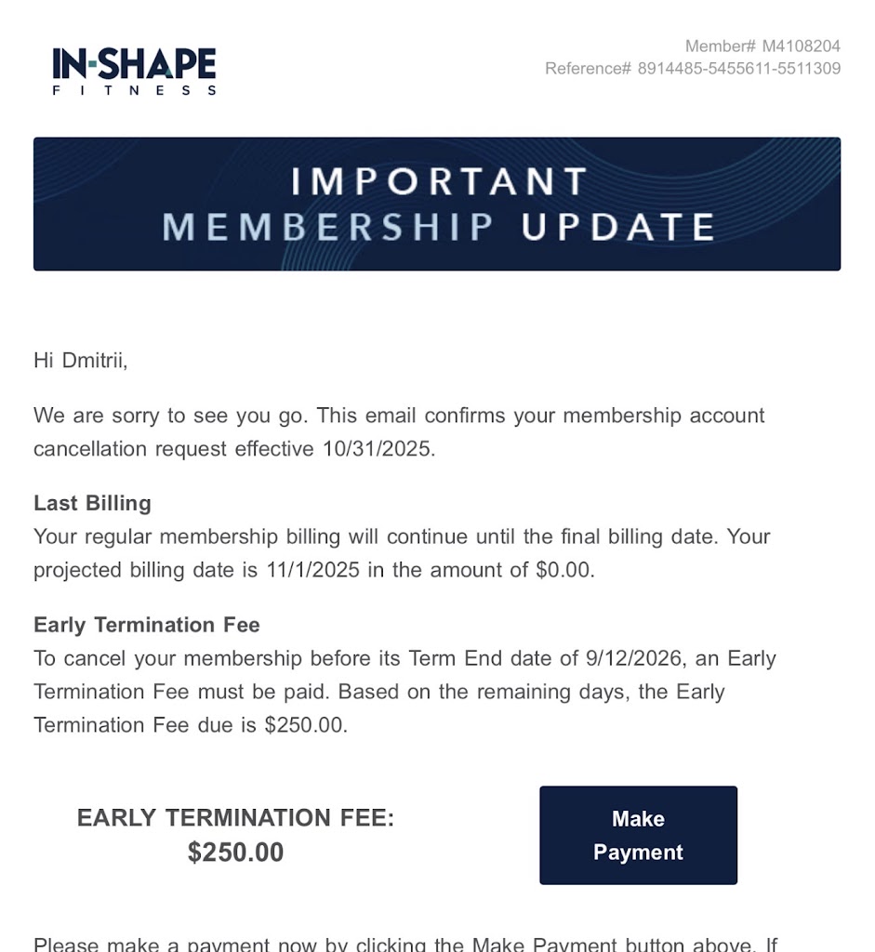This screenshot has width=875, height=952.
Task: Click the word UPDATE in the banner
Action: [618, 227]
